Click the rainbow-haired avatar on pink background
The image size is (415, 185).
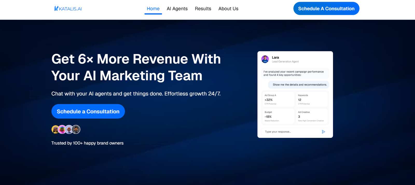62,129
